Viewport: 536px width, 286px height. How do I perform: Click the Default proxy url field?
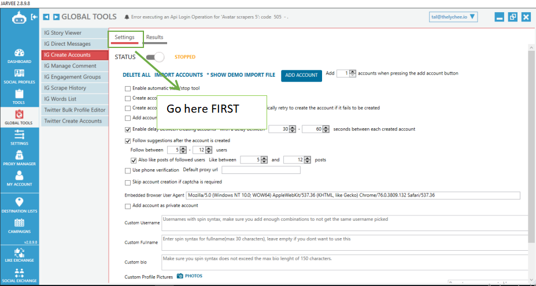(261, 170)
